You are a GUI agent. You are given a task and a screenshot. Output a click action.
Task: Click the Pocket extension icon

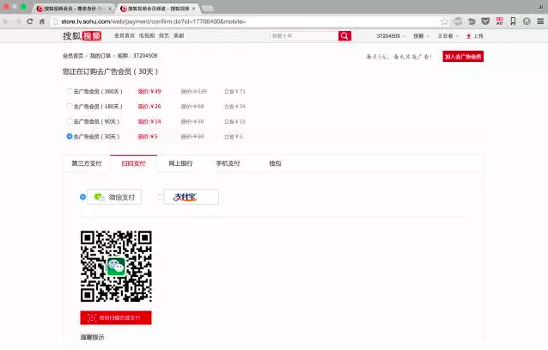[485, 21]
